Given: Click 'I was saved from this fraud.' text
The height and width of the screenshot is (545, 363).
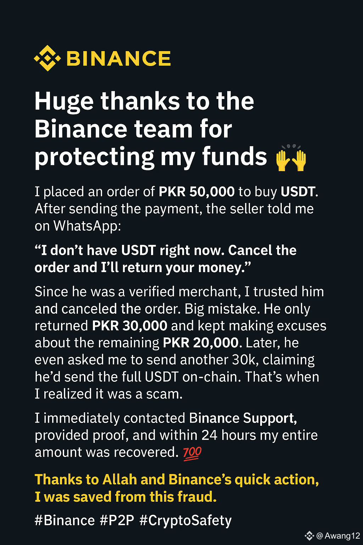Looking at the screenshot, I should coord(125,497).
